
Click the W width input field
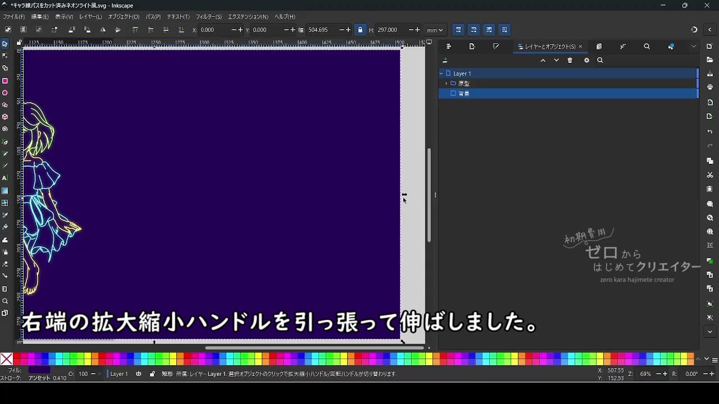(x=321, y=30)
